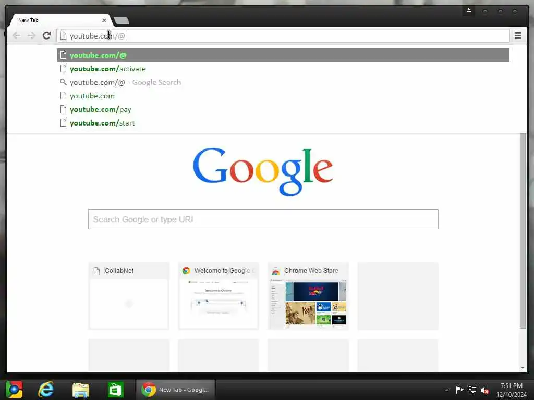Launch Internet Explorer from the taskbar
534x400 pixels.
(x=46, y=390)
